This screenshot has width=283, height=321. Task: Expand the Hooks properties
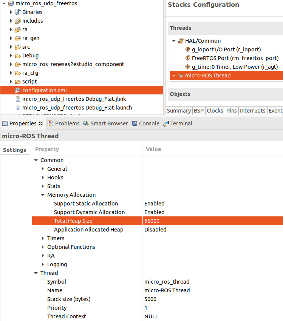pyautogui.click(x=43, y=177)
